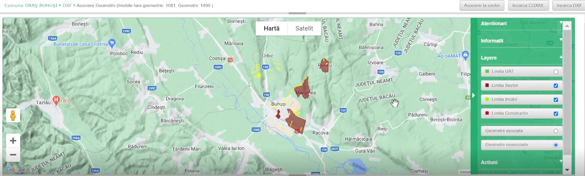Enable the Limita UAT layer checkbox
The width and height of the screenshot is (585, 176).
click(x=556, y=72)
